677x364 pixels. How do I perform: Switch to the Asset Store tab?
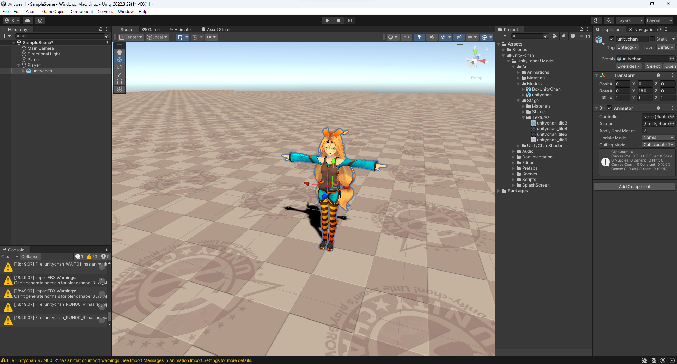[215, 29]
